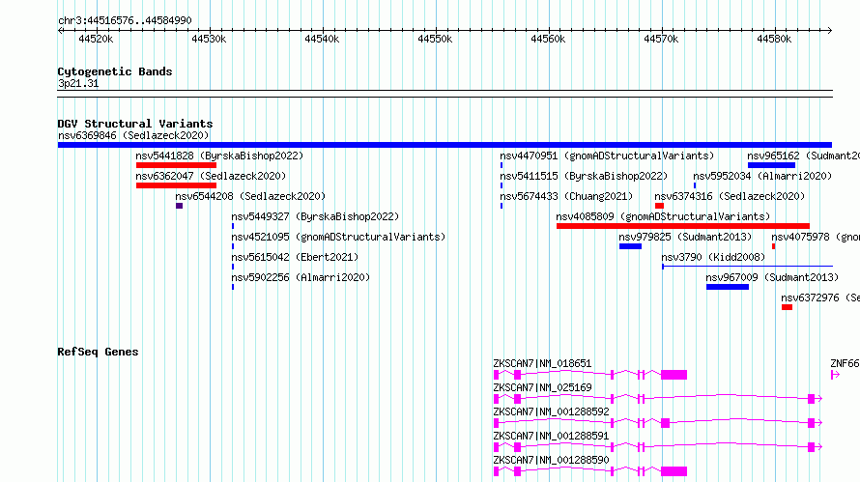
Task: Click the long red nsv4085809 bar
Action: click(683, 226)
